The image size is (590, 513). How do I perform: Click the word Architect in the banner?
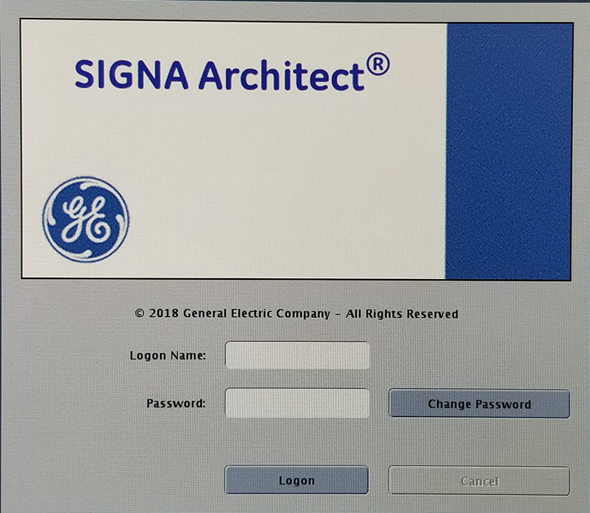pos(282,74)
